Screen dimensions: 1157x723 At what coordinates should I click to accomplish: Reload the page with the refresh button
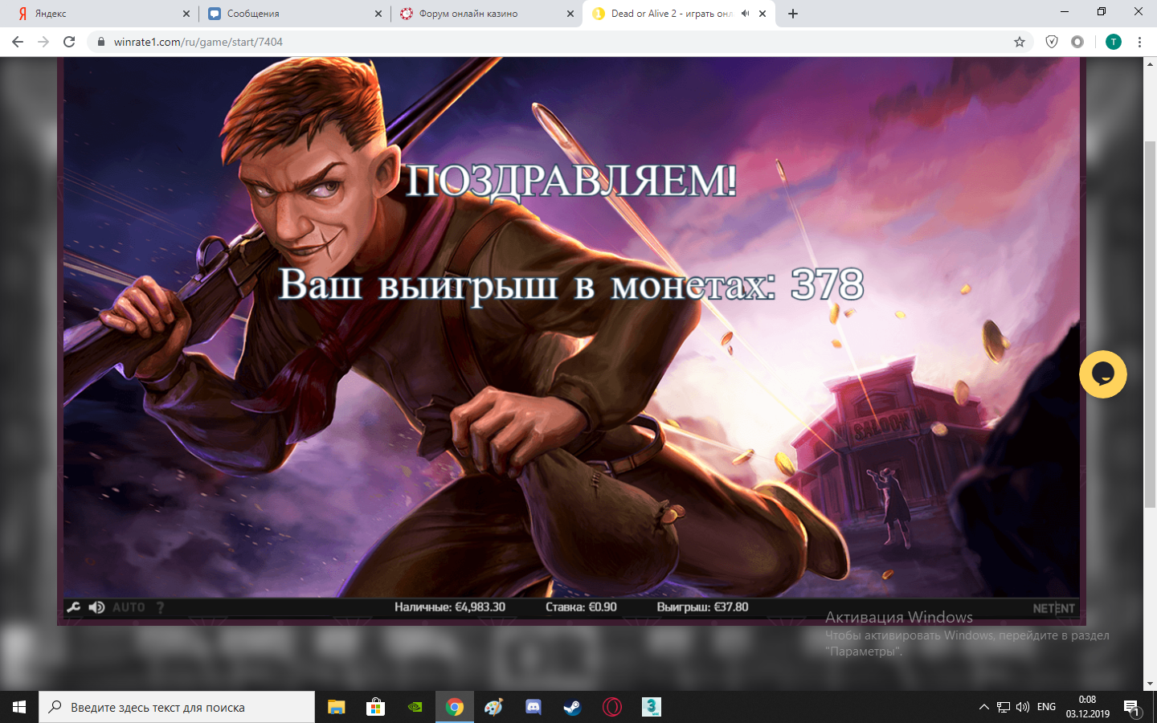68,41
